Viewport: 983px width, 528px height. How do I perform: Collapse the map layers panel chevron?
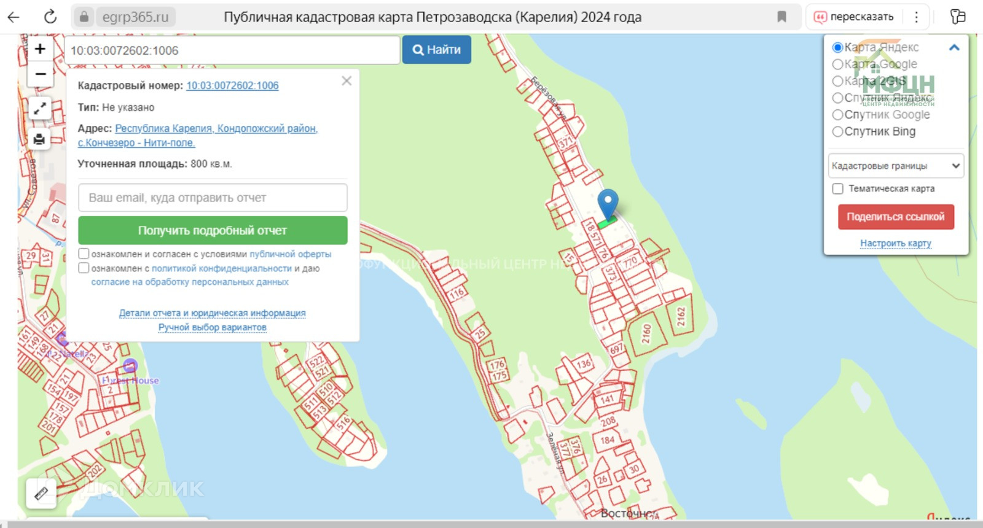(x=954, y=47)
